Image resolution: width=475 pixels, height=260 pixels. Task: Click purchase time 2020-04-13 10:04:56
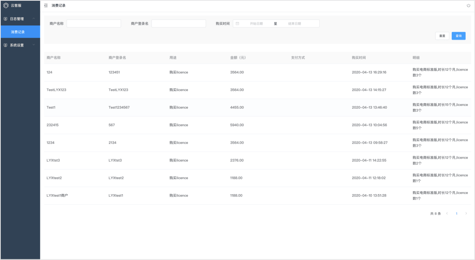pos(369,125)
